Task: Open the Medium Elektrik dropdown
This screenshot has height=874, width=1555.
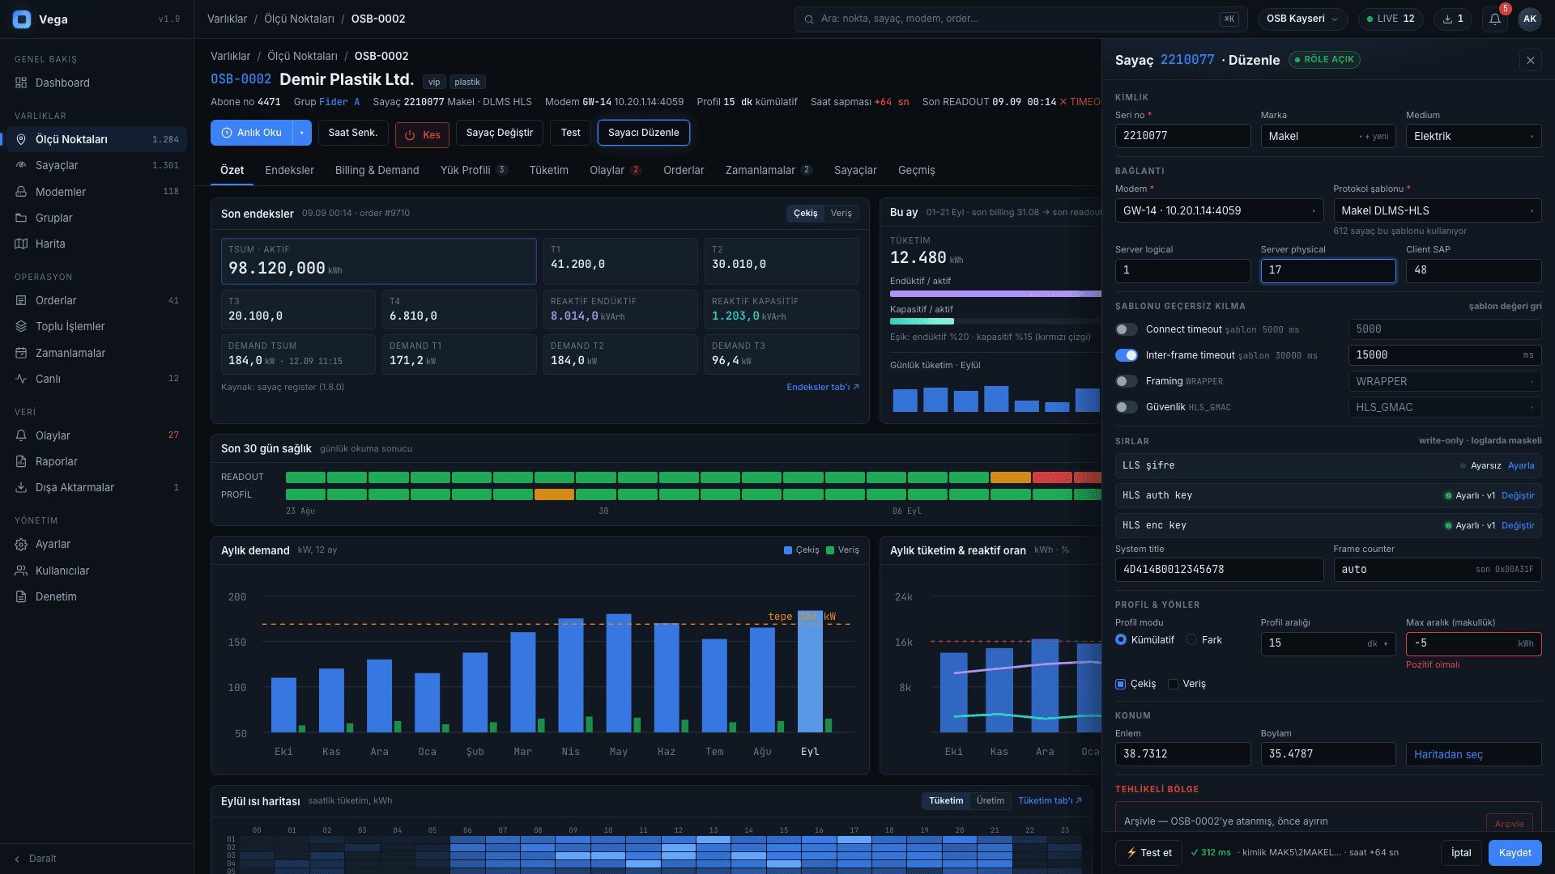Action: [1473, 136]
